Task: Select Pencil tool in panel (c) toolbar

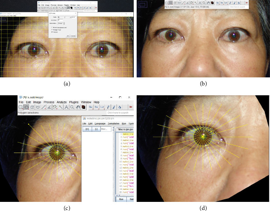Action: [x=108, y=107]
